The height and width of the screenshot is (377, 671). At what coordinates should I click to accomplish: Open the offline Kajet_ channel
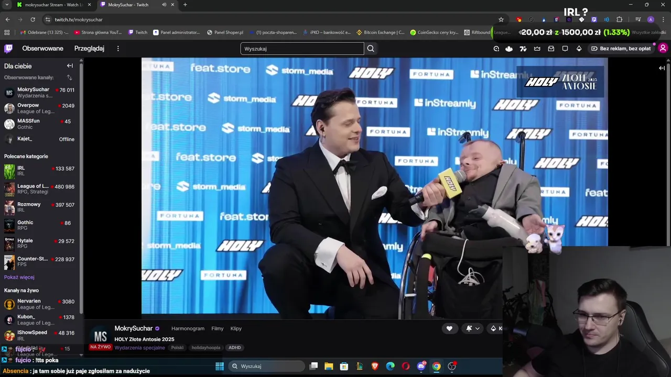pos(39,139)
